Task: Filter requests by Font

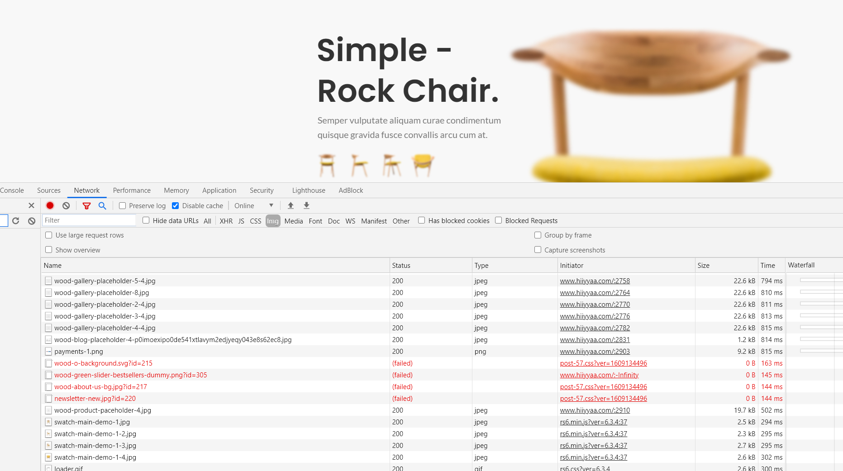Action: (315, 221)
